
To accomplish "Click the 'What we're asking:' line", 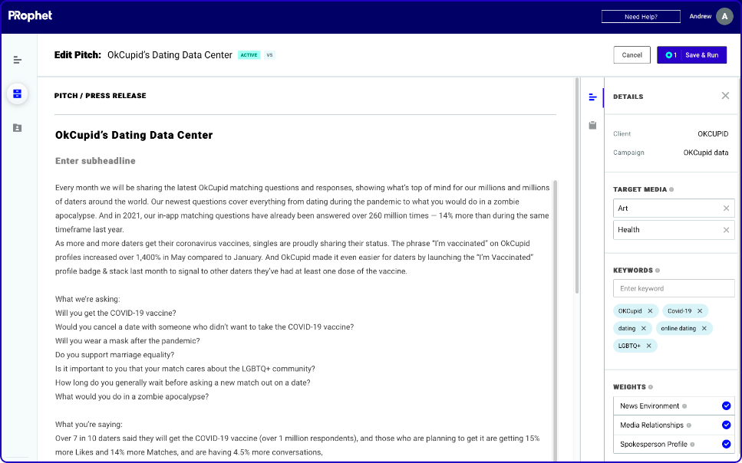I will 87,299.
